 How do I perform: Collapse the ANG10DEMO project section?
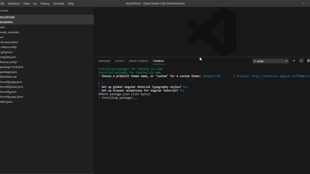46,22
